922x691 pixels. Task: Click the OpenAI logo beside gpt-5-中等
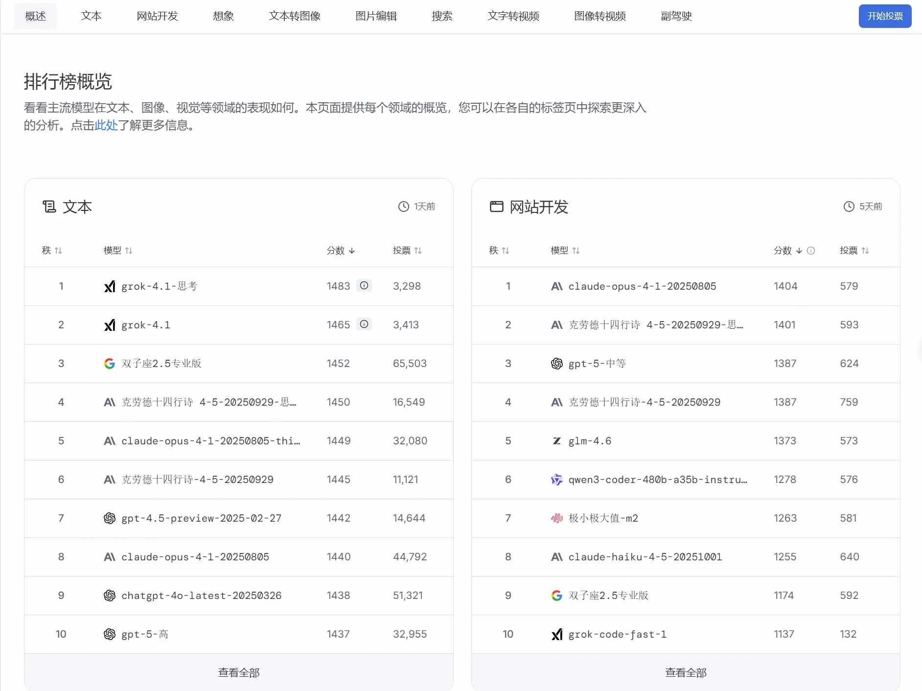coord(556,364)
